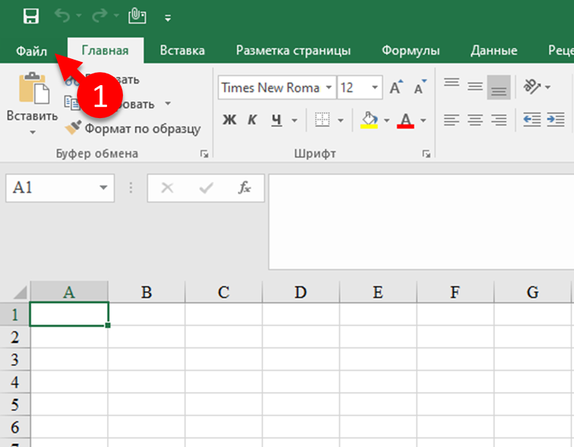Viewport: 574px width, 447px height.
Task: Open the font size 12 dropdown arrow
Action: (374, 87)
